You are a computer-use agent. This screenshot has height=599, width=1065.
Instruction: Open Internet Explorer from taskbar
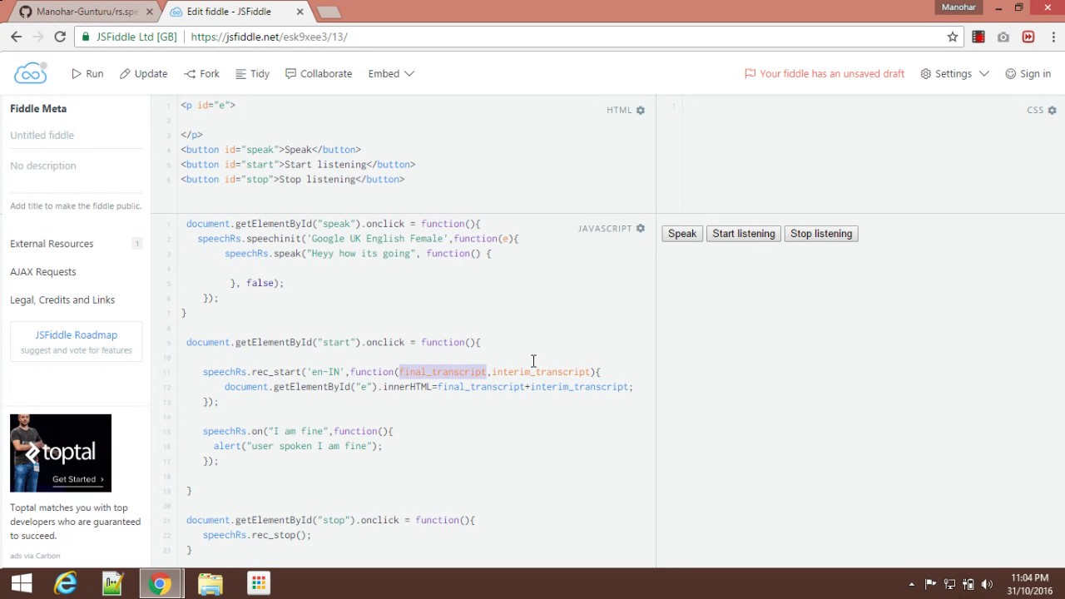pyautogui.click(x=66, y=584)
